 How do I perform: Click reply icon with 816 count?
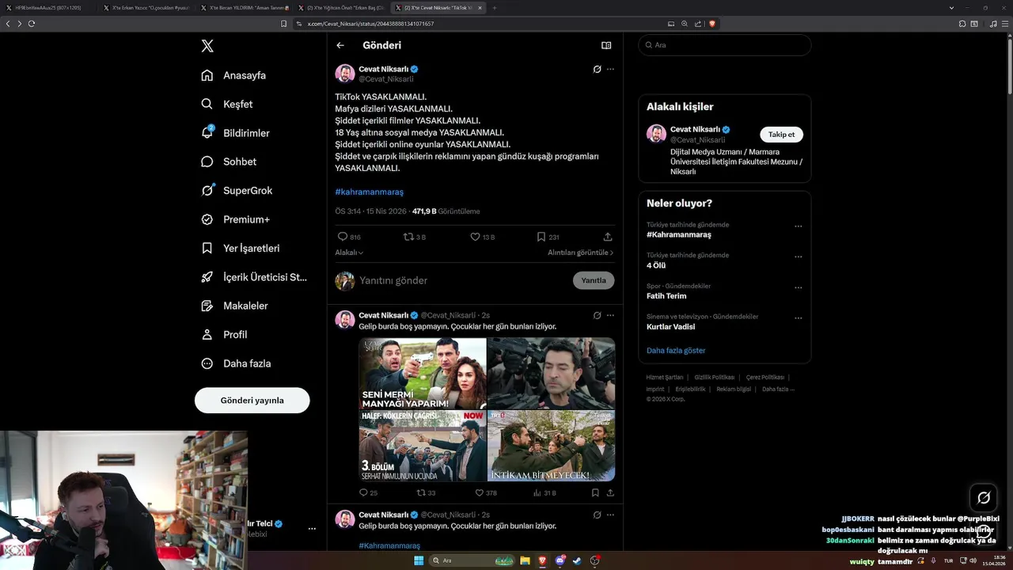(343, 237)
